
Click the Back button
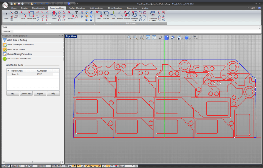click(x=13, y=93)
